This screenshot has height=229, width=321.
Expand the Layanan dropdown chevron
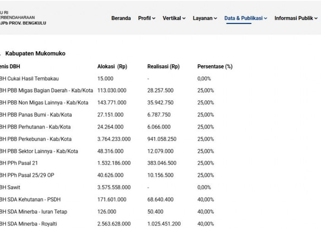216,18
